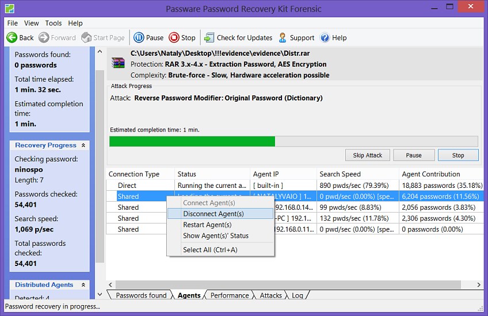The height and width of the screenshot is (316, 488).
Task: Open Support via the person icon
Action: [x=283, y=37]
